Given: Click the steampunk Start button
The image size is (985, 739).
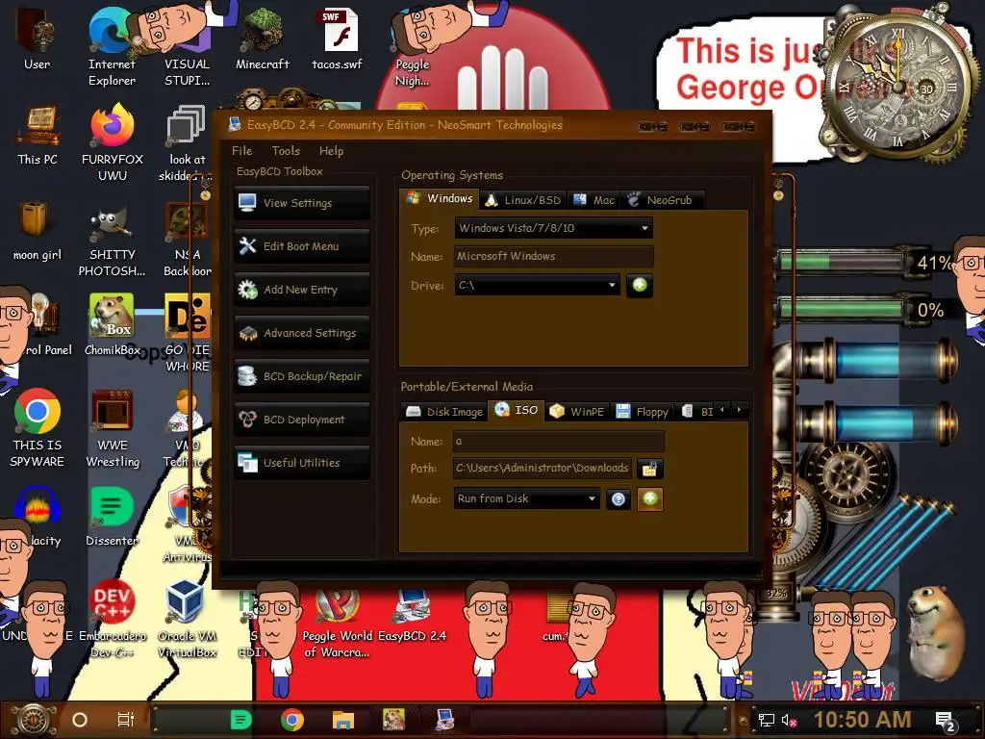Looking at the screenshot, I should [34, 720].
